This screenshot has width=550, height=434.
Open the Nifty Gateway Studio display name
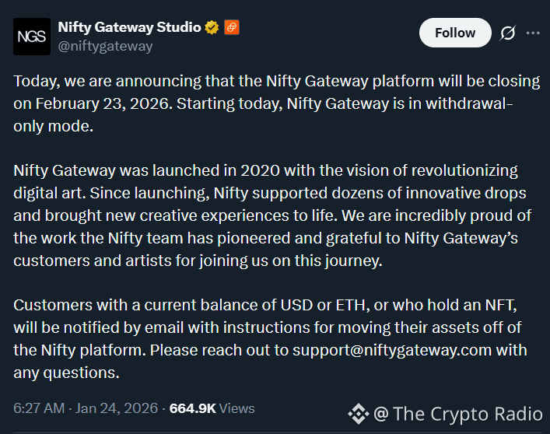pos(130,27)
